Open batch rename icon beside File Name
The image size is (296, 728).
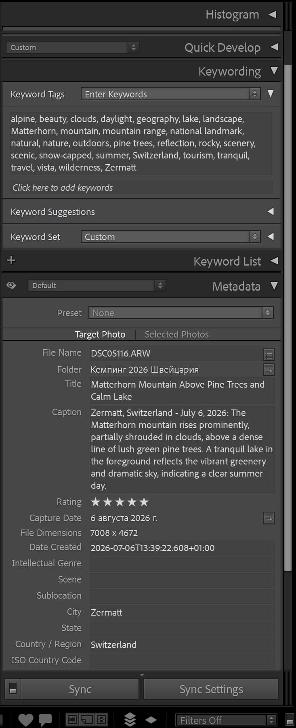click(x=269, y=355)
